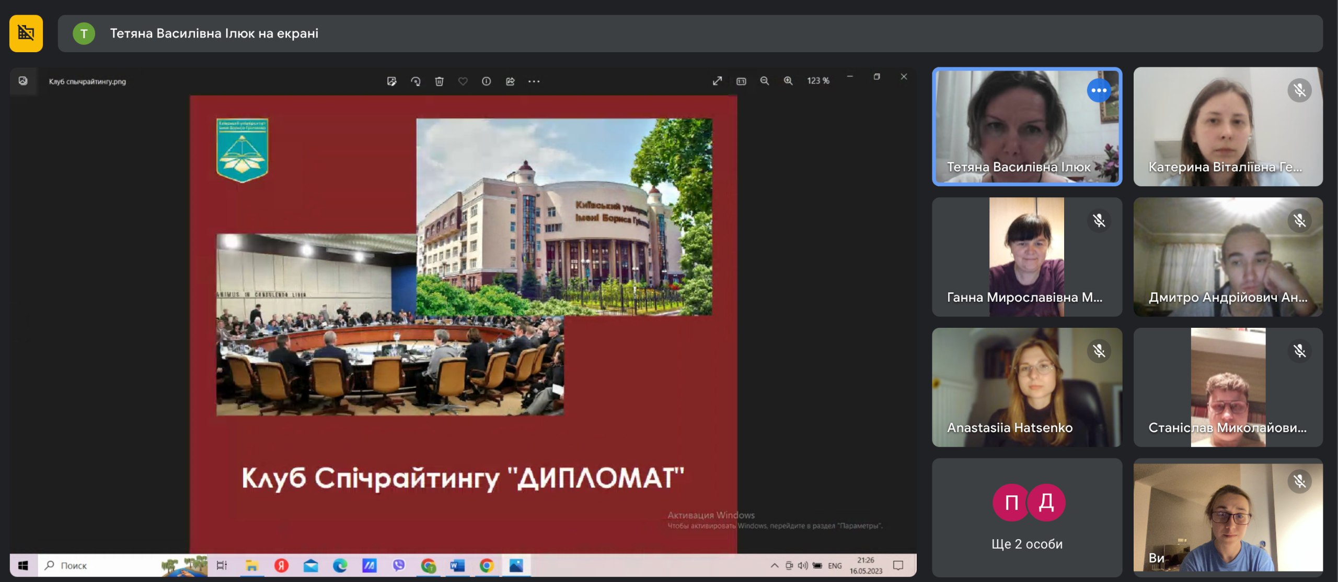Click the share icon in Photos toolbar
This screenshot has height=582, width=1338.
pos(510,81)
